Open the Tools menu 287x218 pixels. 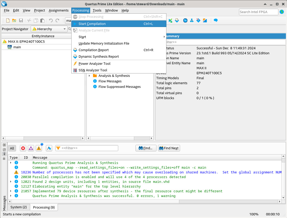(97, 10)
